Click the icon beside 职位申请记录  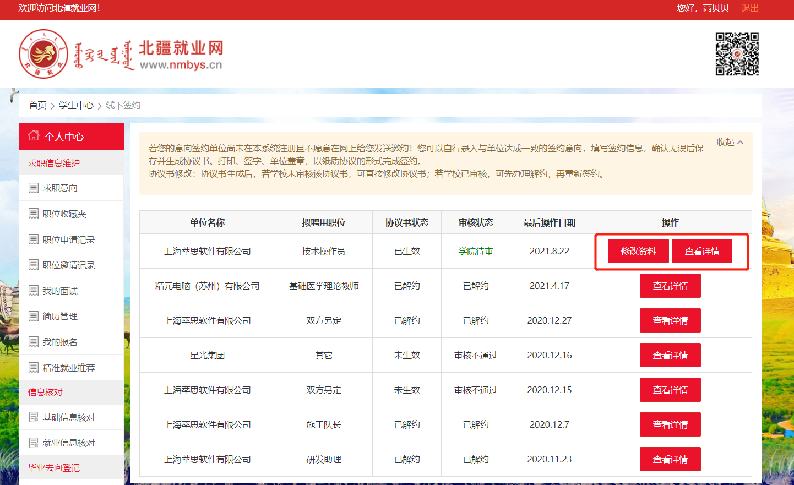(x=34, y=239)
